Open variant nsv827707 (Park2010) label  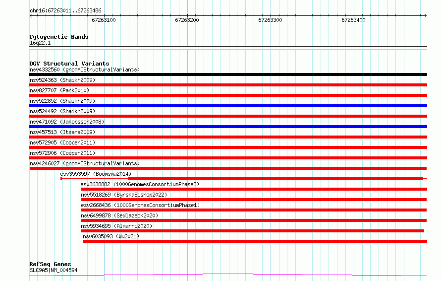pos(59,90)
